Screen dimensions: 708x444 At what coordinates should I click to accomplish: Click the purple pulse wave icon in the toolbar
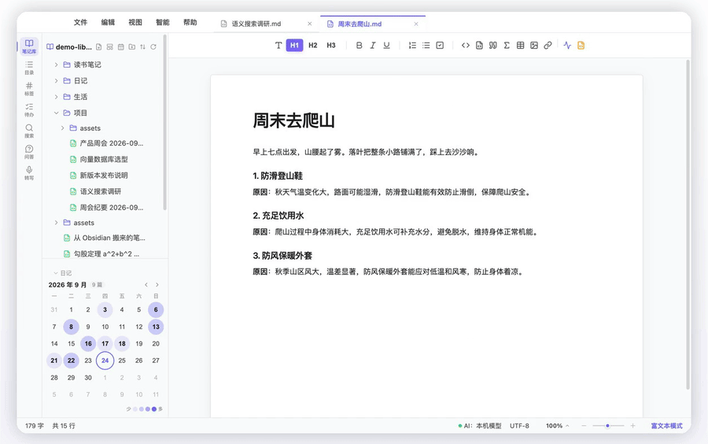567,45
